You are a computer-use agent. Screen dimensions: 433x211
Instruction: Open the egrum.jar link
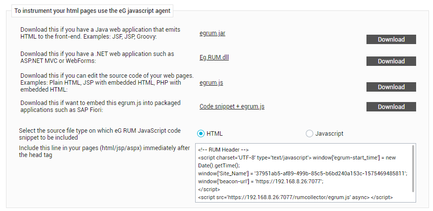[213, 34]
